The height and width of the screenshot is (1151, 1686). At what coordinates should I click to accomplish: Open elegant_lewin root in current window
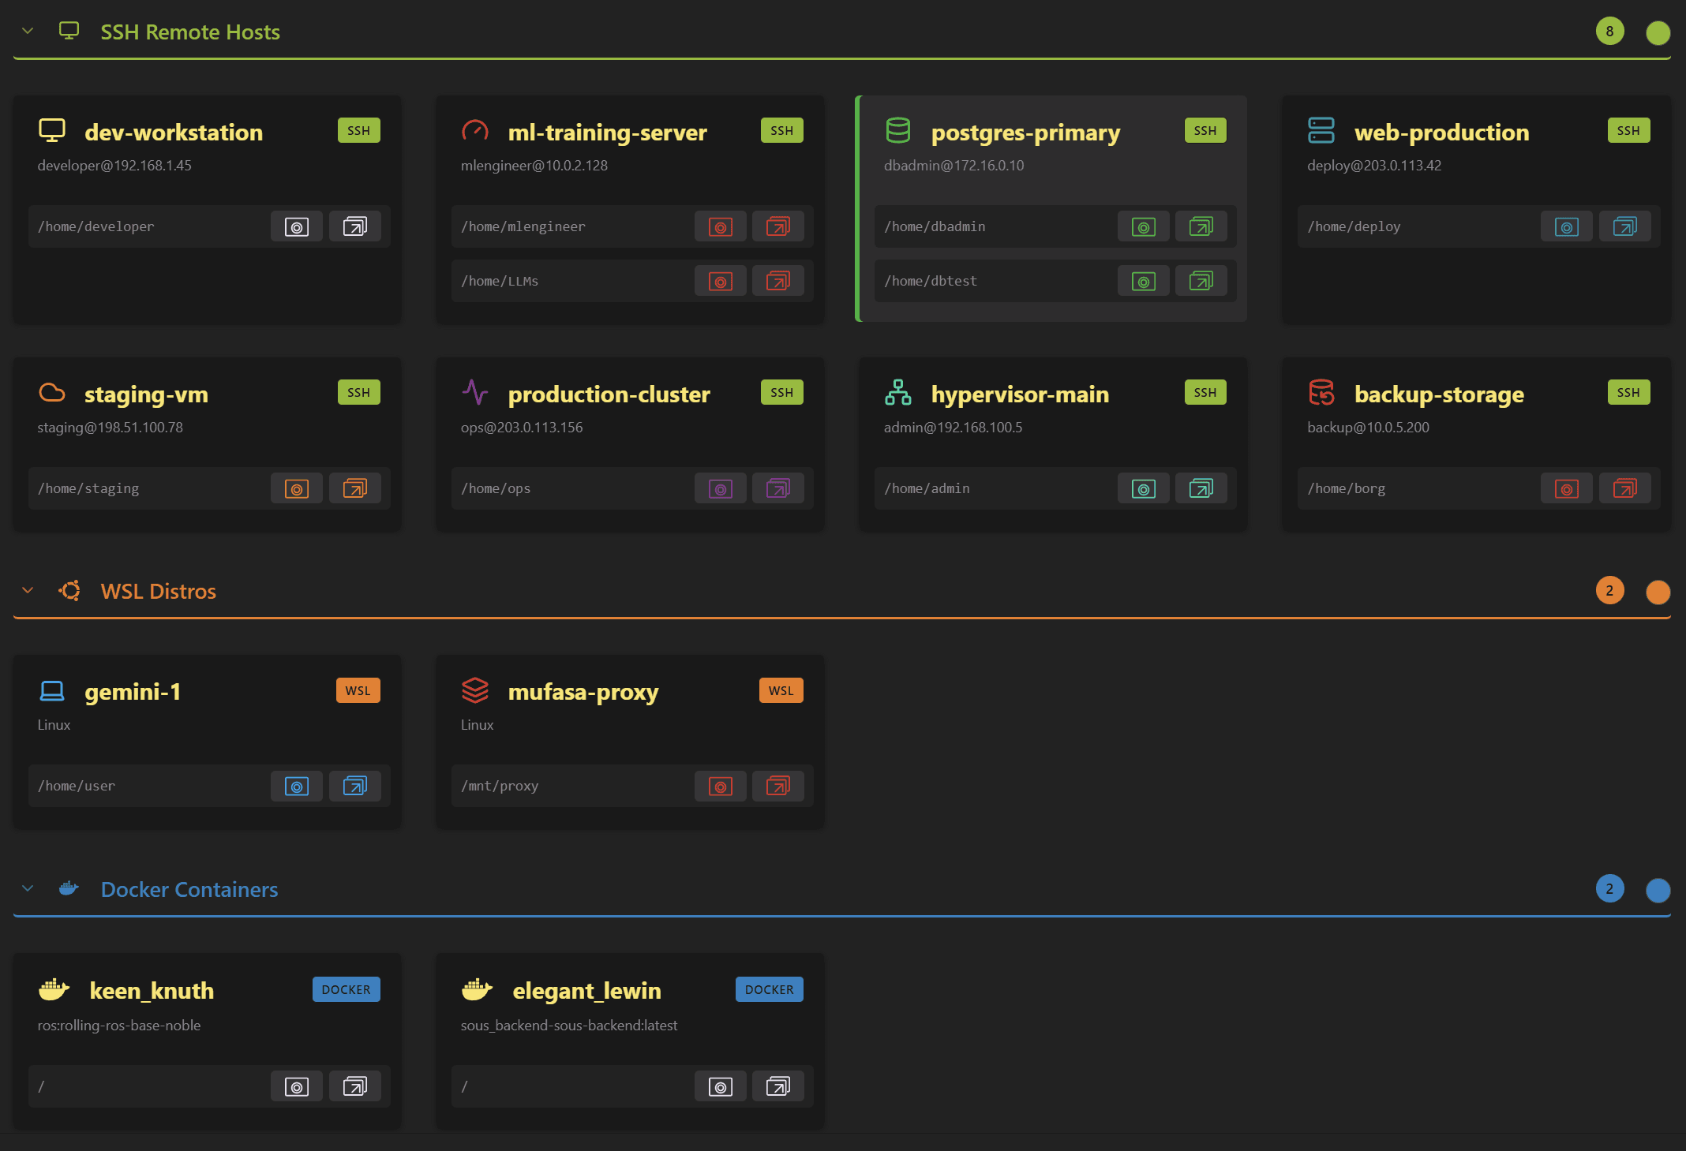(720, 1087)
